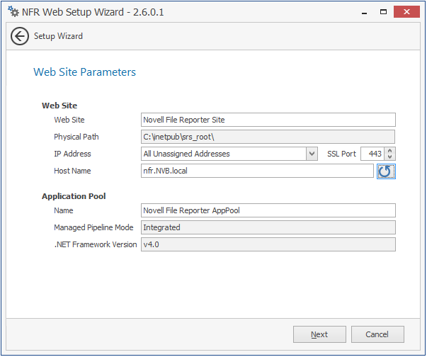Click the SSL Port number field
The image size is (427, 357).
pos(372,154)
